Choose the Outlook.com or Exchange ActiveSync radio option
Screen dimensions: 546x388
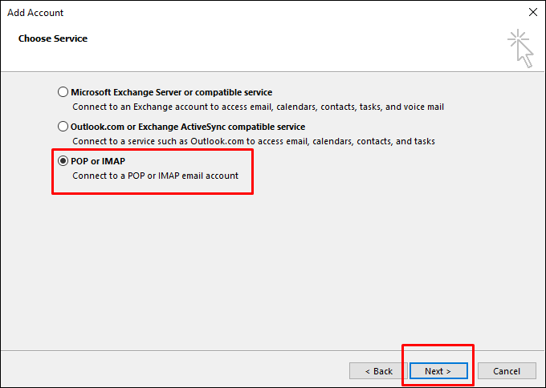pyautogui.click(x=63, y=127)
